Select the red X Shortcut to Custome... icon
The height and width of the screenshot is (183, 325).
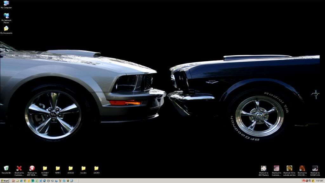pos(19,171)
